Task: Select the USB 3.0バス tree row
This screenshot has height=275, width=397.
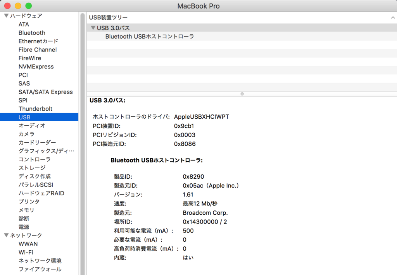Action: pos(242,28)
